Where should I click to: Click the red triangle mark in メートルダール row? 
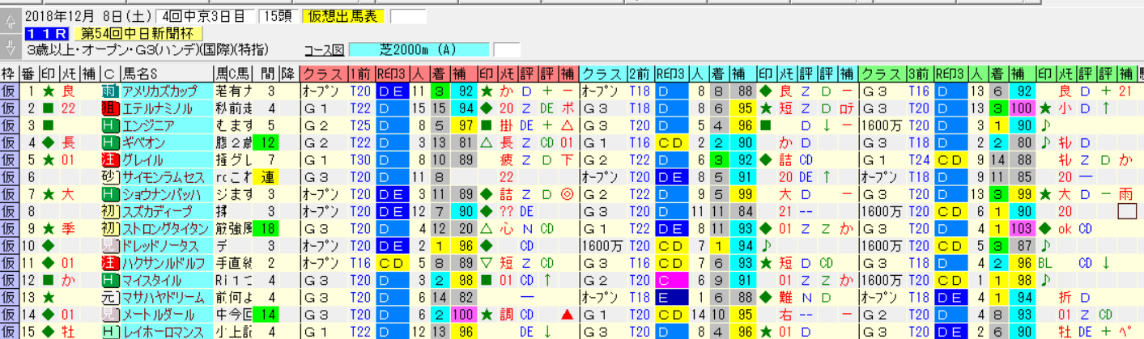[x=568, y=315]
